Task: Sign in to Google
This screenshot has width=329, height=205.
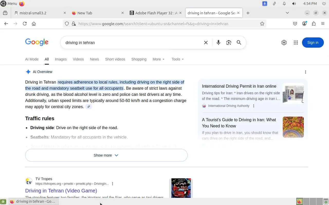Action: (313, 43)
